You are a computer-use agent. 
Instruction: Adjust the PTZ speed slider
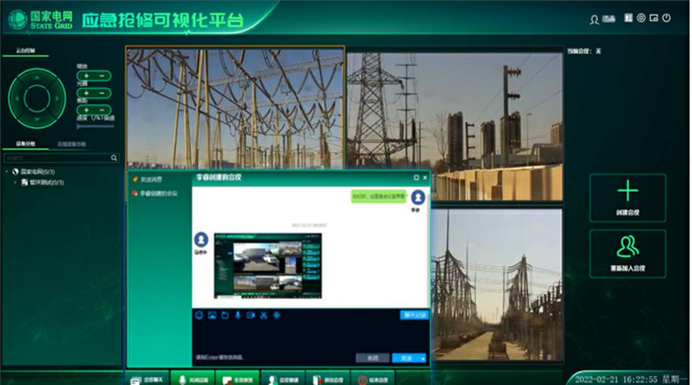(94, 126)
